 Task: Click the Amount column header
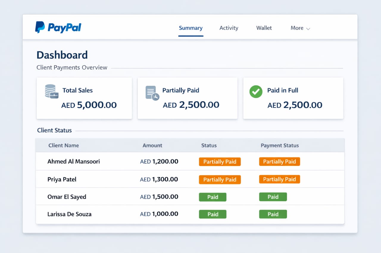click(x=152, y=146)
